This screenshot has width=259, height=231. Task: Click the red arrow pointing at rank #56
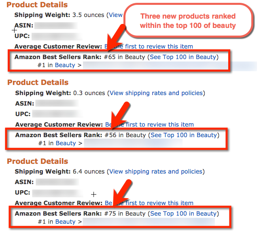click(x=120, y=116)
